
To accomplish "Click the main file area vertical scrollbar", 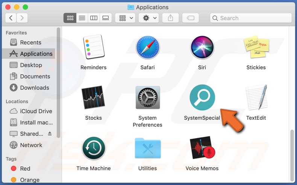I will [x=292, y=155].
